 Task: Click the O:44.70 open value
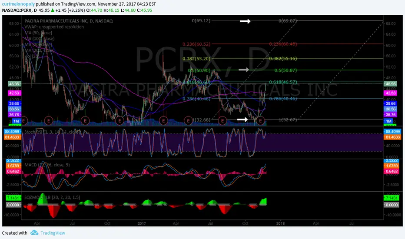tap(94, 10)
